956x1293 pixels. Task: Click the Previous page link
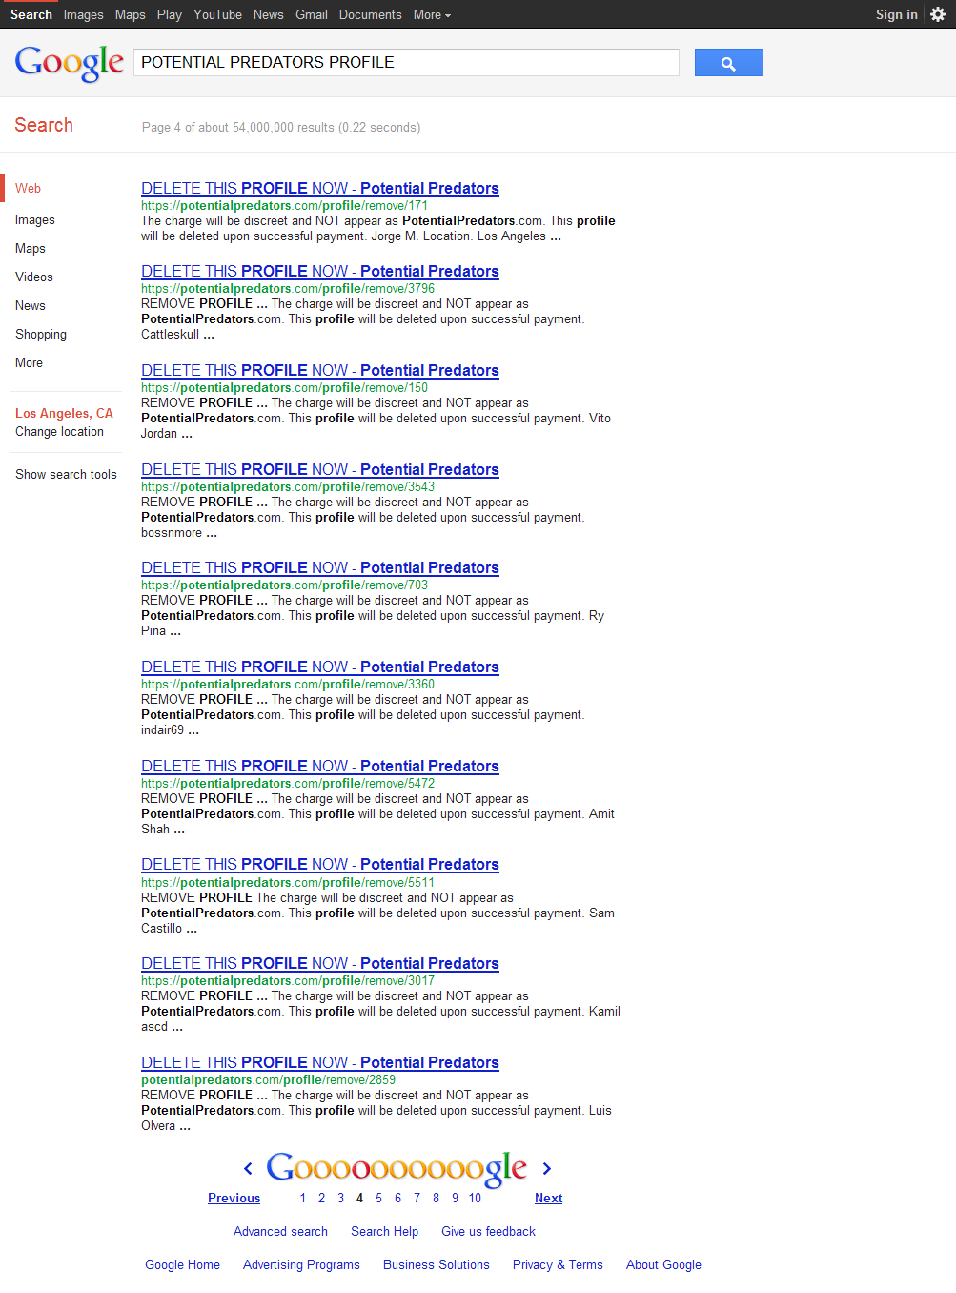click(x=234, y=1198)
